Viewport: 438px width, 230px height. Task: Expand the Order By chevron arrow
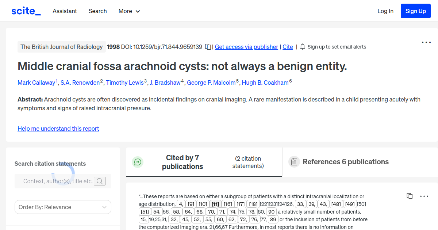click(104, 207)
